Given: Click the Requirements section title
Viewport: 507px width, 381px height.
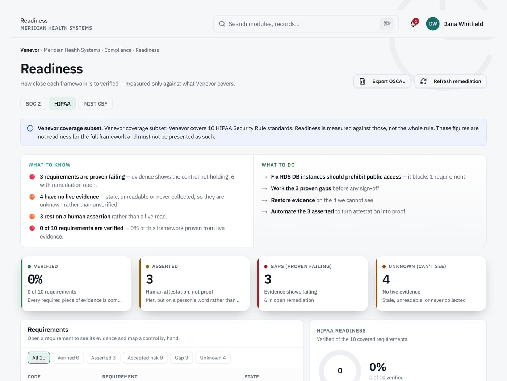Looking at the screenshot, I should click(x=48, y=330).
